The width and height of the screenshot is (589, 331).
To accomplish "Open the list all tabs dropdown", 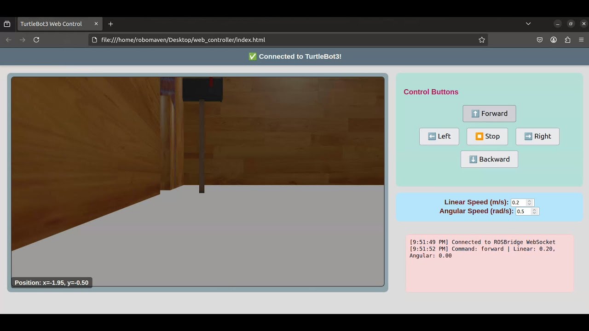I will 528,24.
